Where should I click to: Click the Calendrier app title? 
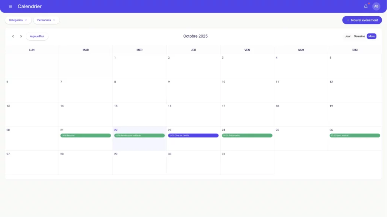[29, 6]
